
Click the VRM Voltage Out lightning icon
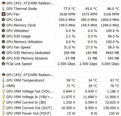tap(4, 91)
